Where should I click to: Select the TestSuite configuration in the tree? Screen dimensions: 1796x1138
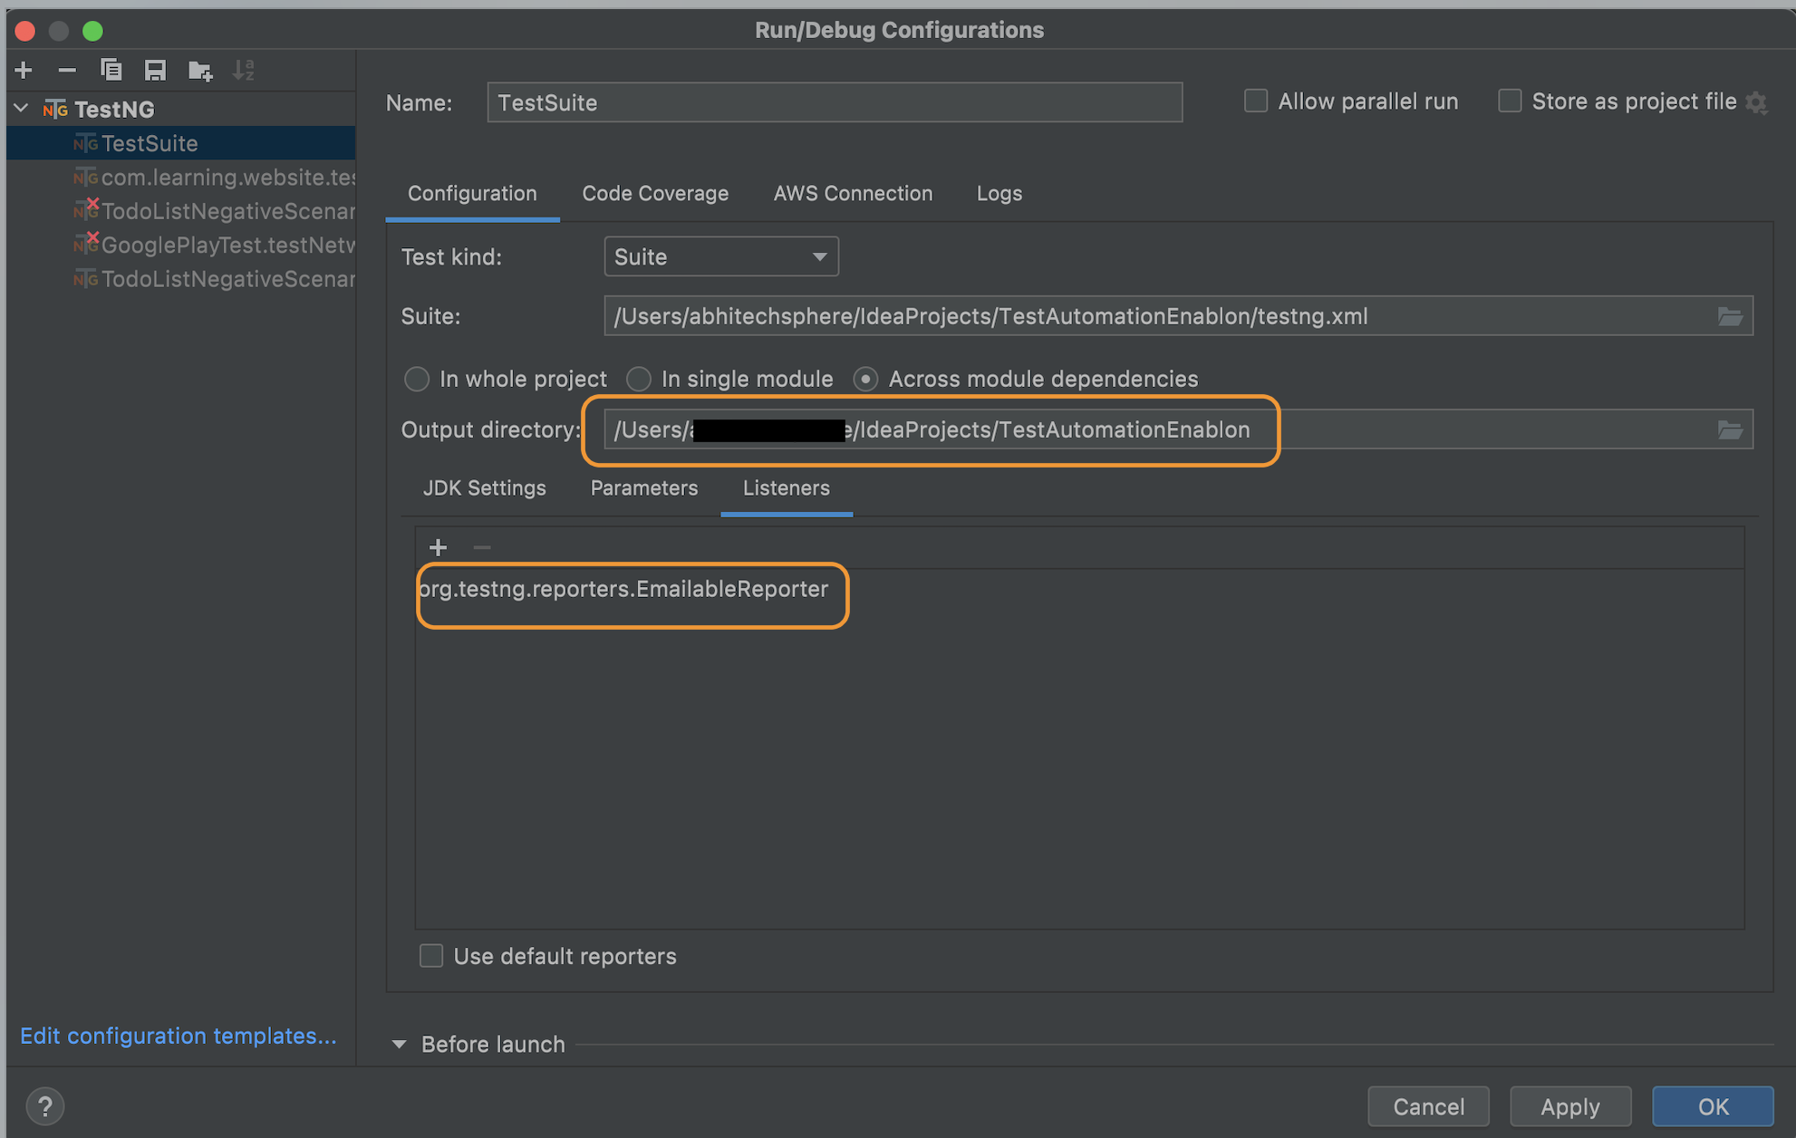(181, 143)
